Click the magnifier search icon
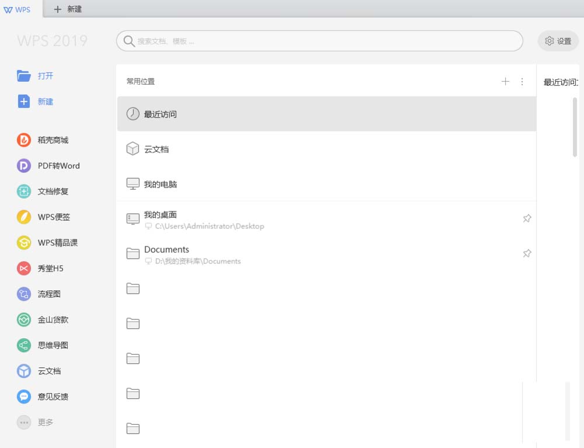584x448 pixels. click(x=129, y=41)
